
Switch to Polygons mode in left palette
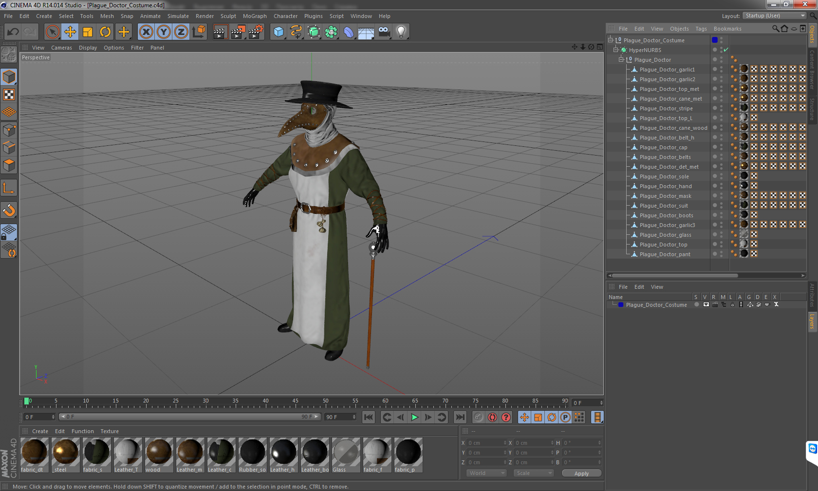pos(9,165)
